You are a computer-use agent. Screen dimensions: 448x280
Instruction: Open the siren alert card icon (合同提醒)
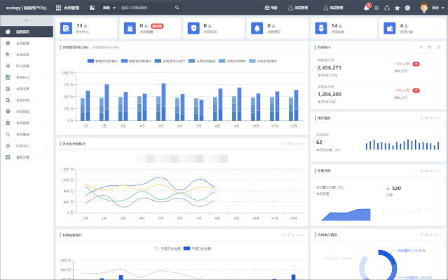[x=130, y=28]
